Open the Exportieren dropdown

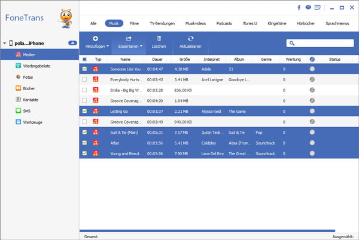click(130, 42)
